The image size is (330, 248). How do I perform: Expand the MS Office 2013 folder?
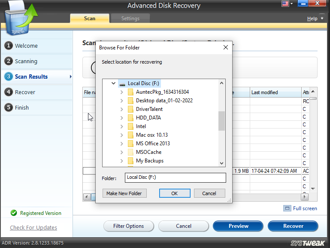[x=121, y=144]
